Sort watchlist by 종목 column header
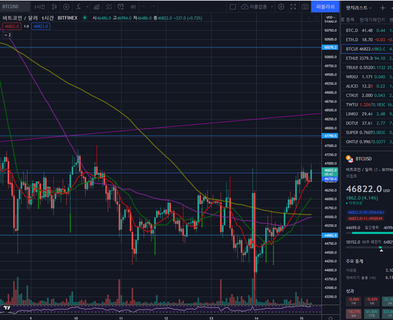The height and width of the screenshot is (320, 393). (350, 20)
